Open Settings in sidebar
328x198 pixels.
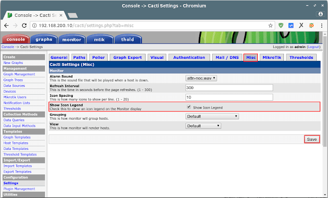coord(11,183)
